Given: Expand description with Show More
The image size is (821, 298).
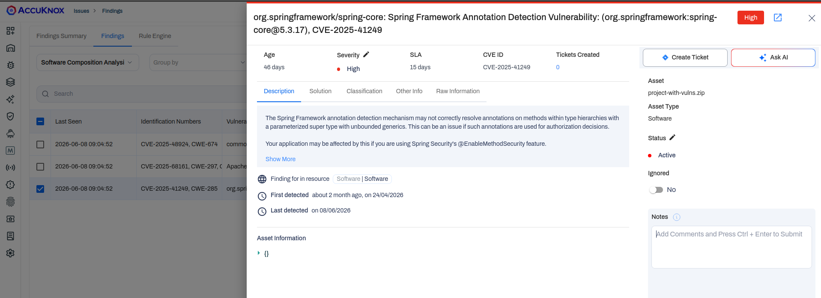Looking at the screenshot, I should pyautogui.click(x=281, y=159).
